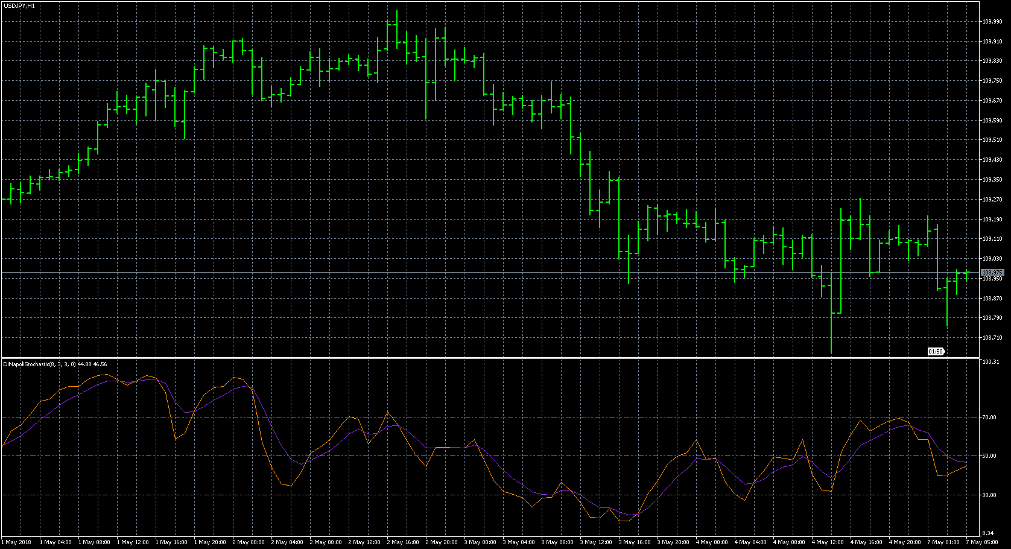Screen dimensions: 1011x549
Task: Click the 50.00 stochastic level label
Action: (x=989, y=456)
